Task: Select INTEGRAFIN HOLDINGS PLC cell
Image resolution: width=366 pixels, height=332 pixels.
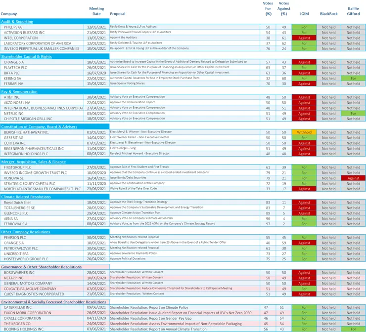Action: click(42, 154)
